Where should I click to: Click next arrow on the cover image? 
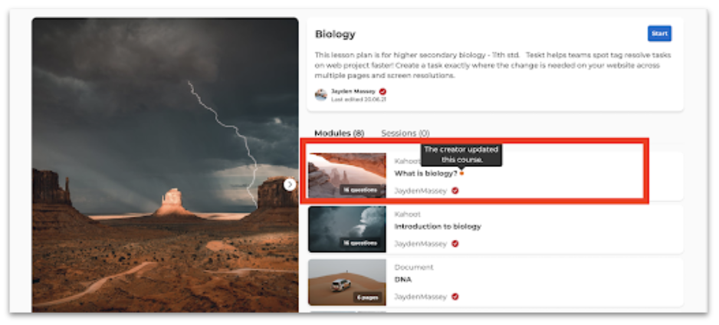(289, 185)
